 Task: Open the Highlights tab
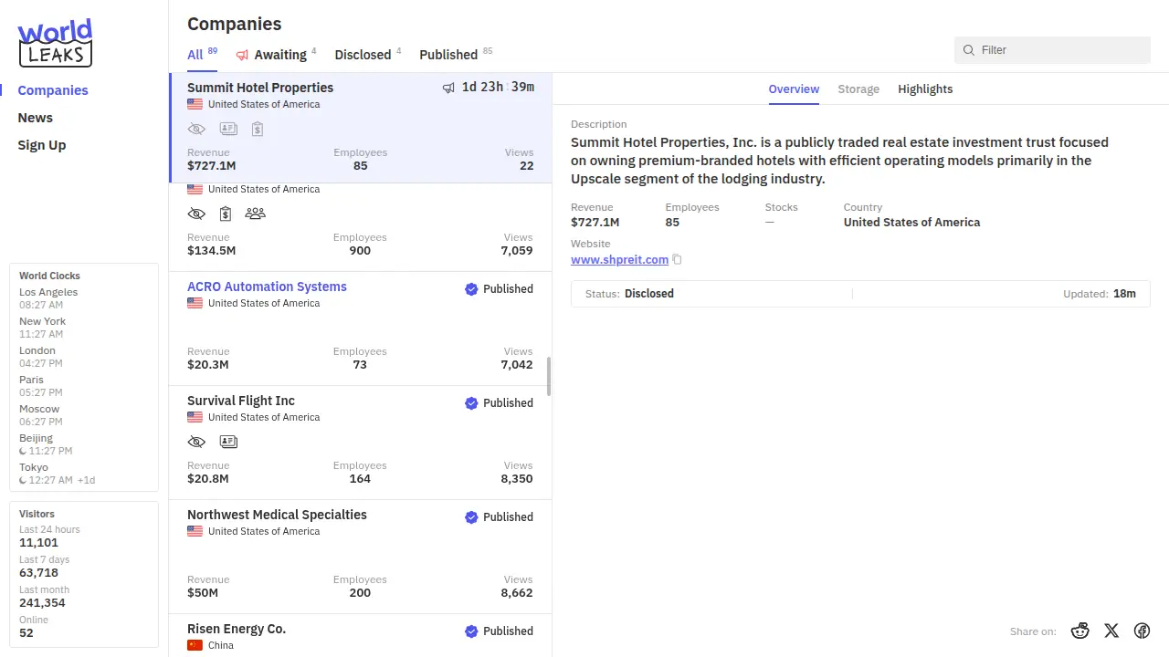pyautogui.click(x=925, y=89)
